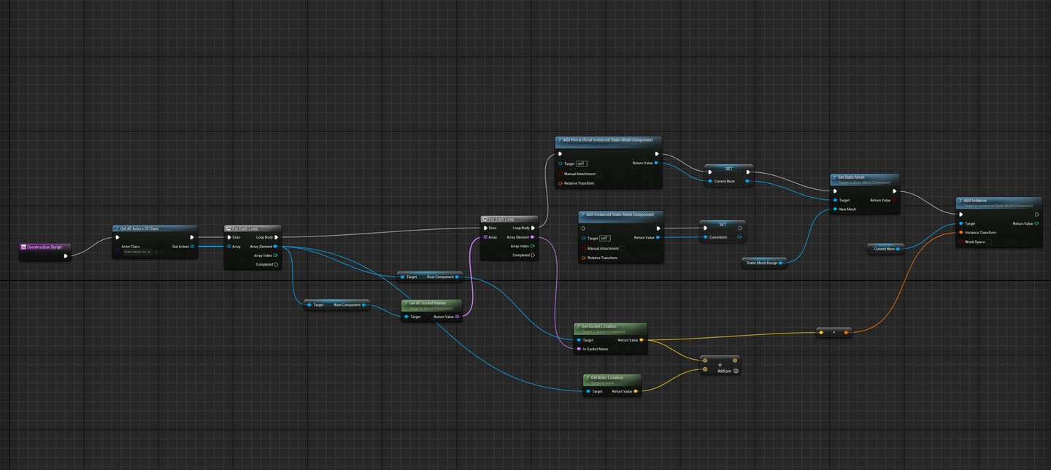Enable World Space checkbox on Add Instance
The height and width of the screenshot is (470, 1051).
[990, 242]
